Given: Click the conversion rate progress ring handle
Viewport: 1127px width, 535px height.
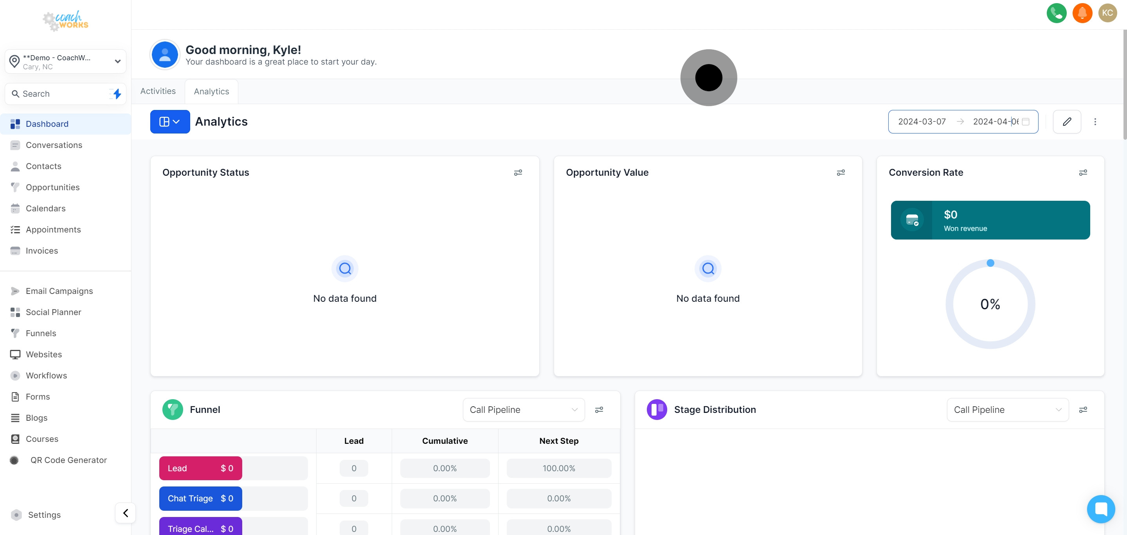Looking at the screenshot, I should [990, 263].
